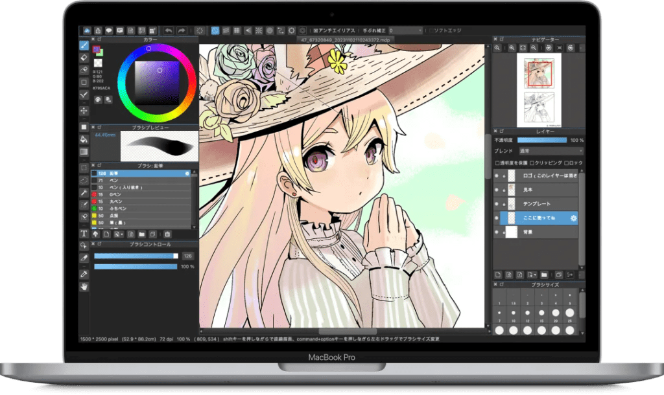Viewport: 664px width, 395px height.
Task: Select the 丸ペン brush
Action: [141, 202]
